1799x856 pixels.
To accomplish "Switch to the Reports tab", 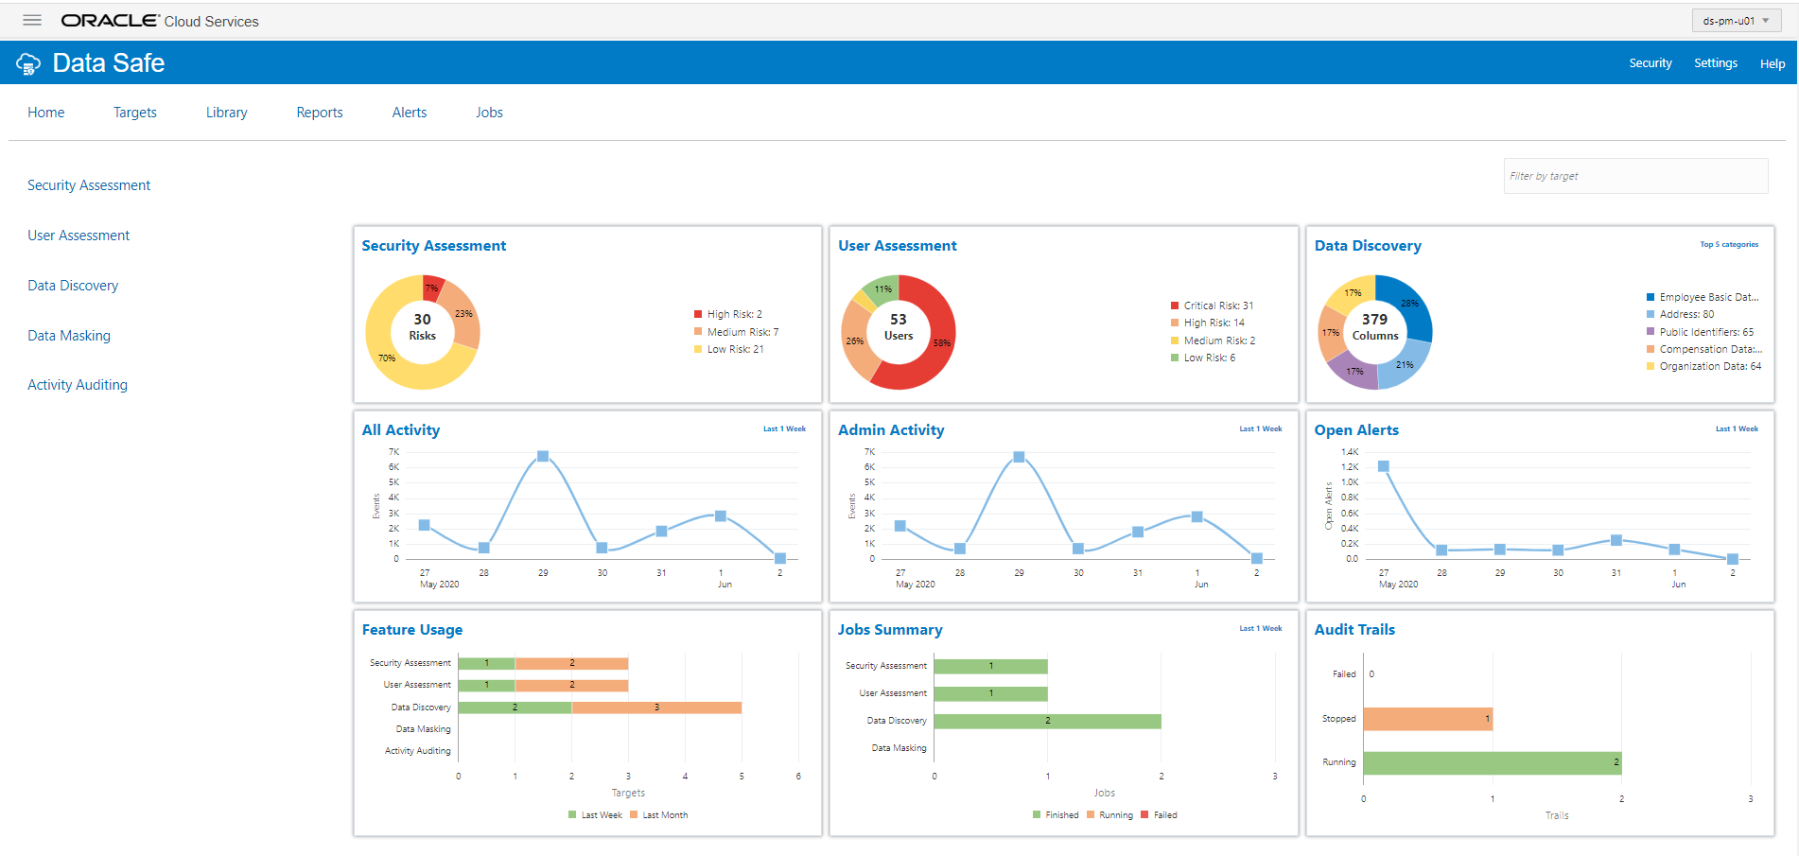I will point(319,112).
